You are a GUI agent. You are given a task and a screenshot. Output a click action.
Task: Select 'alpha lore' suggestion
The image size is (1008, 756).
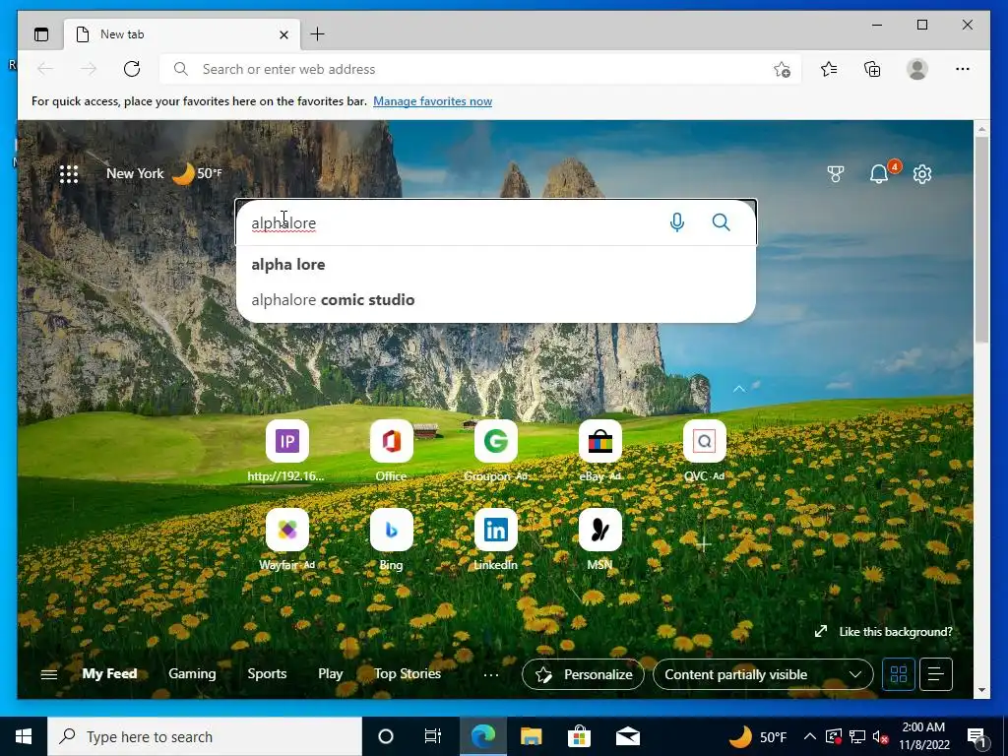click(x=496, y=264)
